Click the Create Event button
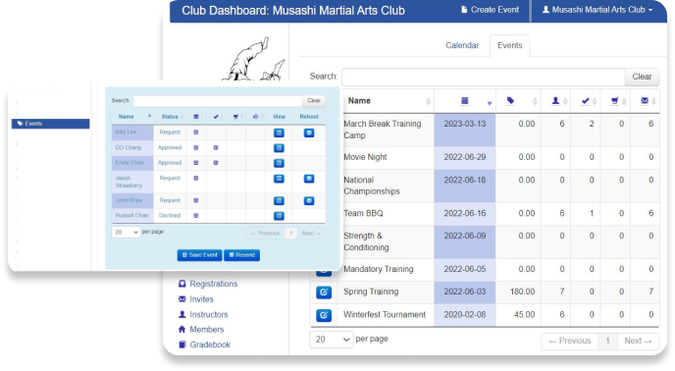 pyautogui.click(x=490, y=10)
